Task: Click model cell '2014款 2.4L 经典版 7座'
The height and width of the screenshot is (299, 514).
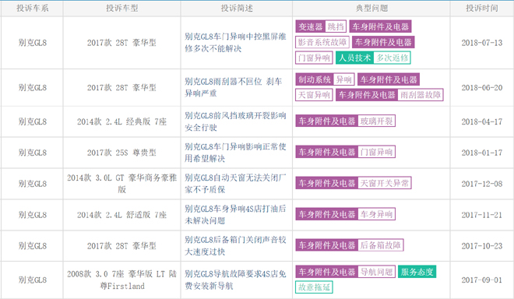Action: (122, 121)
